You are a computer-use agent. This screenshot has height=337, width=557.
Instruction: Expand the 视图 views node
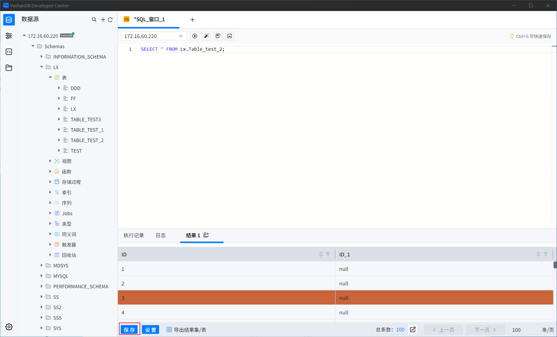[50, 161]
